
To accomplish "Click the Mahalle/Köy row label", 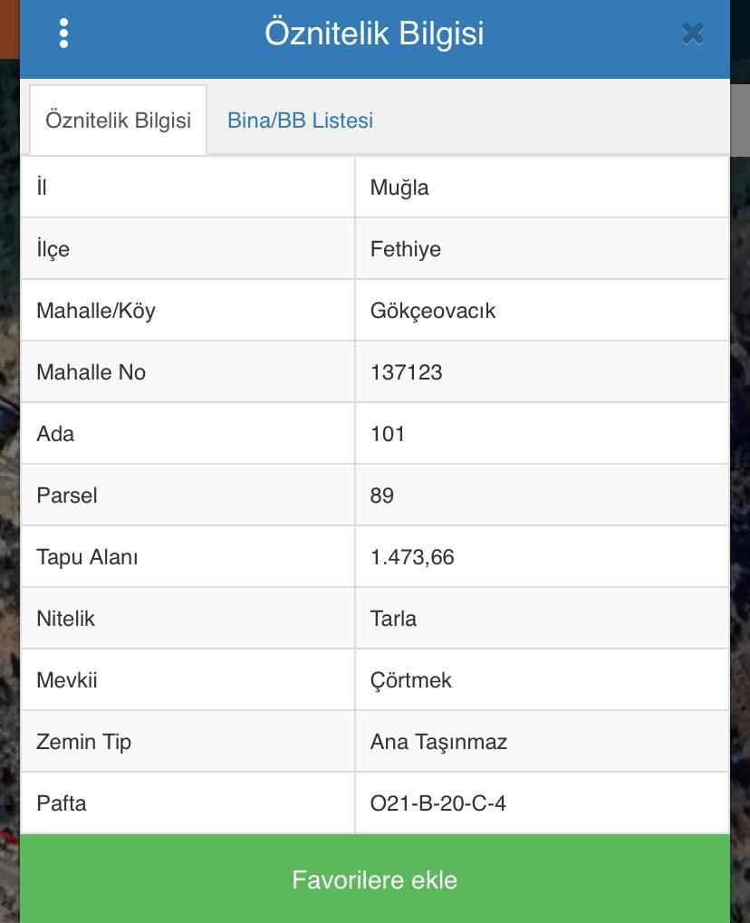I will 96,310.
